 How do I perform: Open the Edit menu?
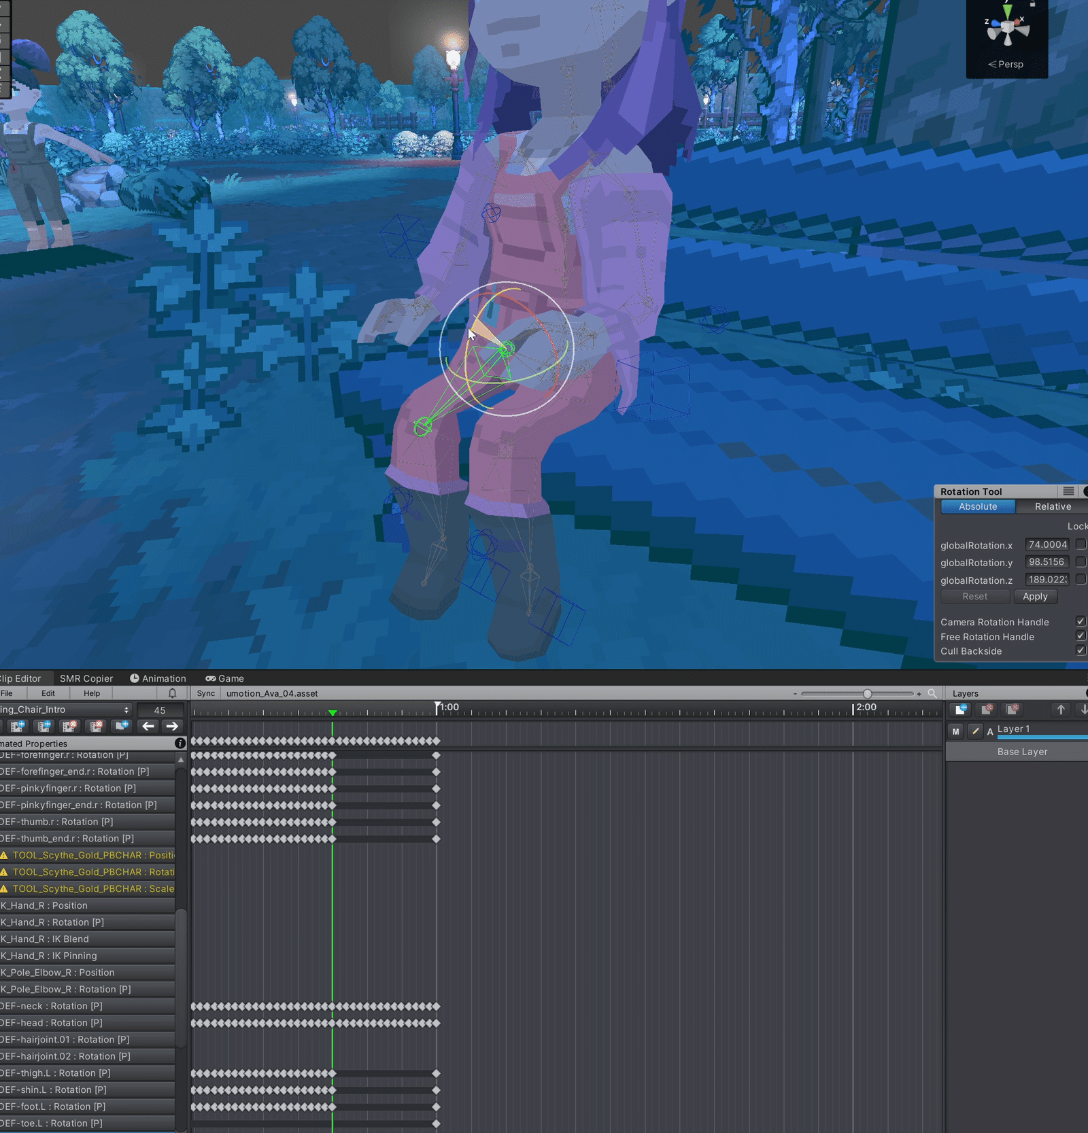[48, 693]
